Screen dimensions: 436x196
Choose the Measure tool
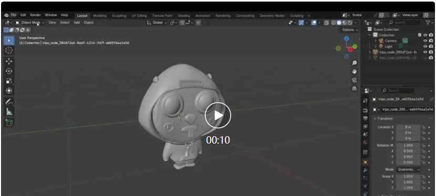pos(9,112)
